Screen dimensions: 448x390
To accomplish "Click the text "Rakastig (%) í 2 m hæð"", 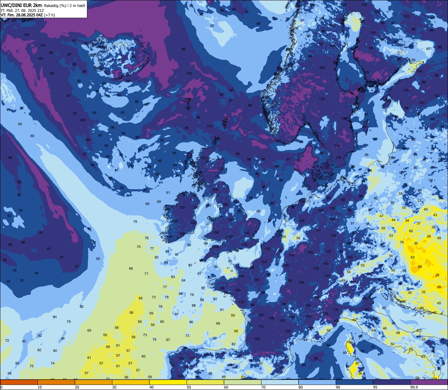I will (x=64, y=5).
